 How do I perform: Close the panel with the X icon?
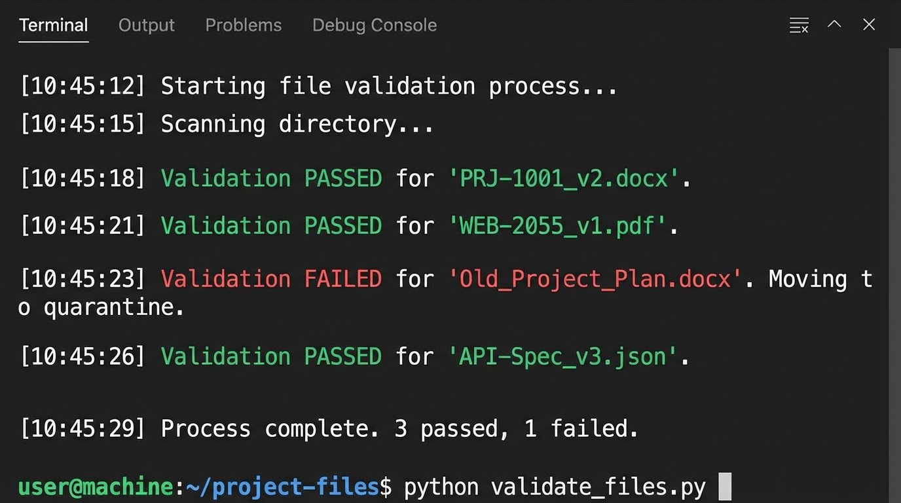coord(869,25)
